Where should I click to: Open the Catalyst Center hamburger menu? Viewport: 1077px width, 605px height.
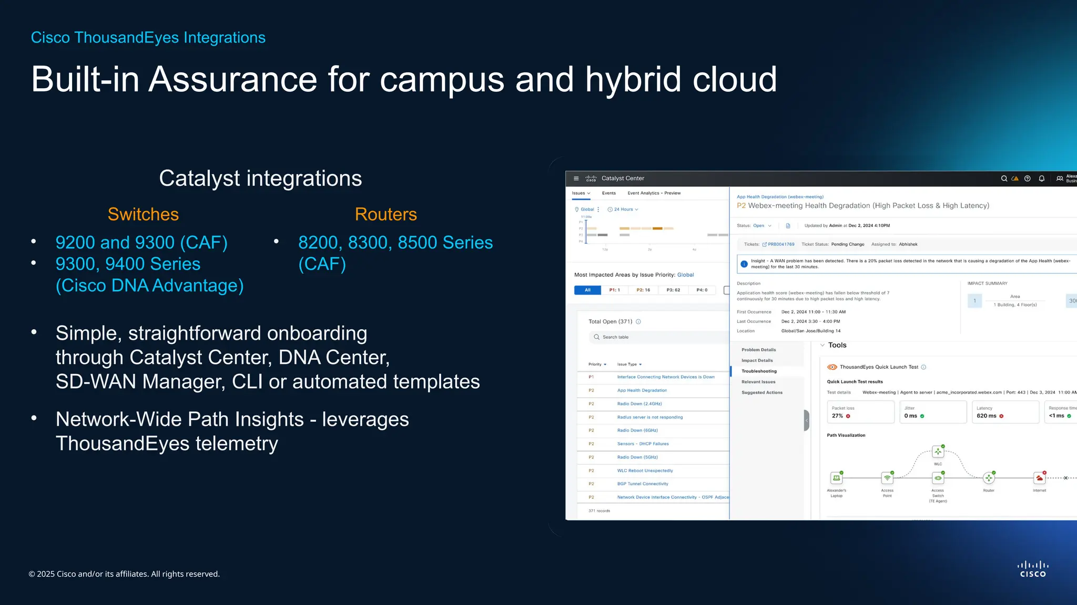(576, 179)
